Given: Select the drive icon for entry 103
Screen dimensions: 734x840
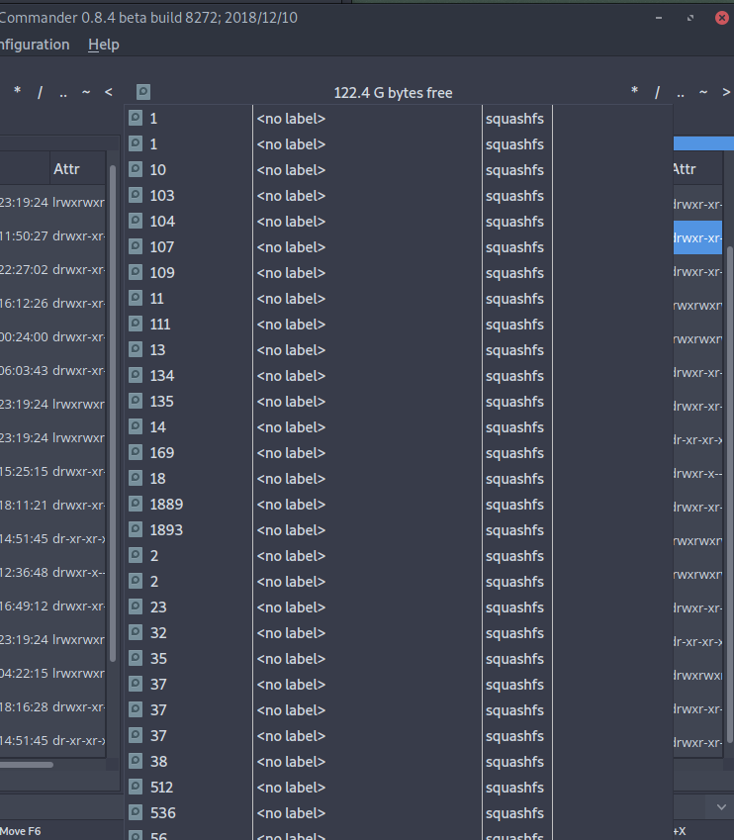Looking at the screenshot, I should [x=136, y=195].
